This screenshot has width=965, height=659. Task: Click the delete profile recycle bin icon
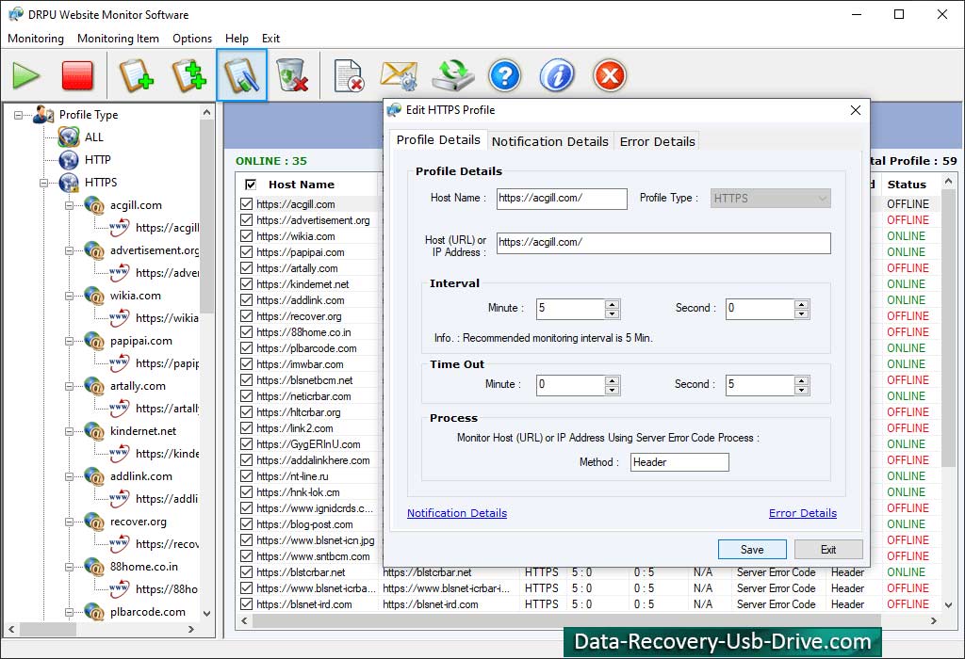(292, 75)
